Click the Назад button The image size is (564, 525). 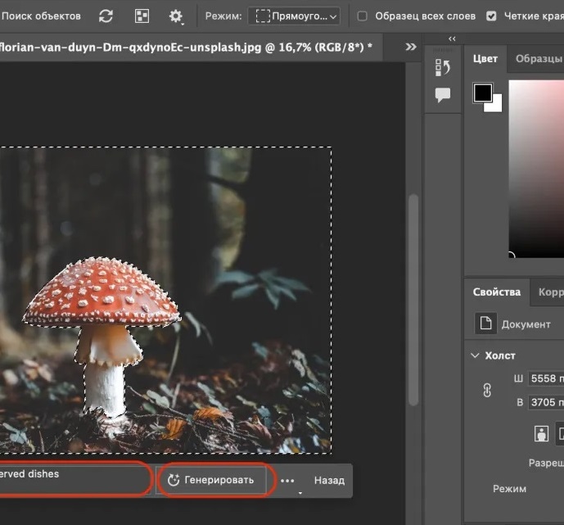tap(329, 481)
